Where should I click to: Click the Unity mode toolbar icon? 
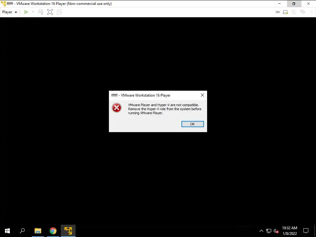click(x=59, y=12)
